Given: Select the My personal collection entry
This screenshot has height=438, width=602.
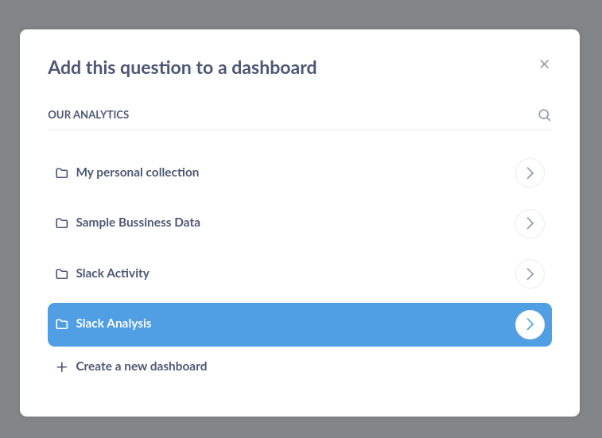Looking at the screenshot, I should (x=138, y=172).
